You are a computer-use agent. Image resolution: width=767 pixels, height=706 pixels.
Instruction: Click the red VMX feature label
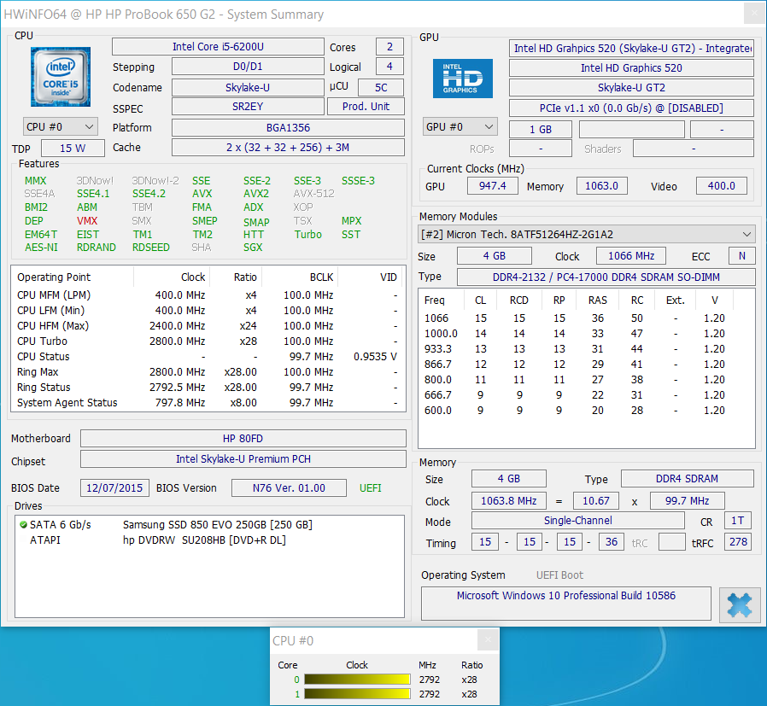(87, 221)
